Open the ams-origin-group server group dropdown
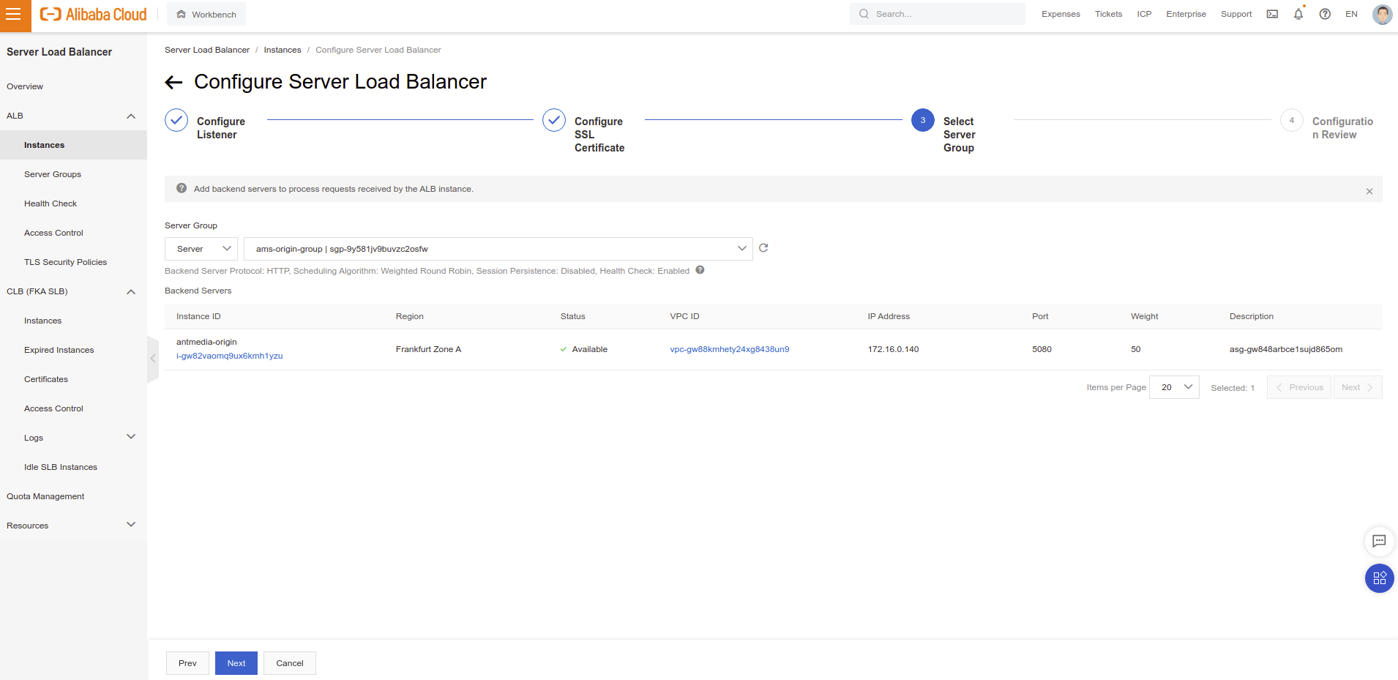Image resolution: width=1398 pixels, height=680 pixels. tap(498, 249)
